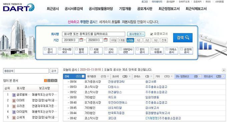Check the 발행공시 checkbox
Screen dimensions: 227x122
point(76,49)
